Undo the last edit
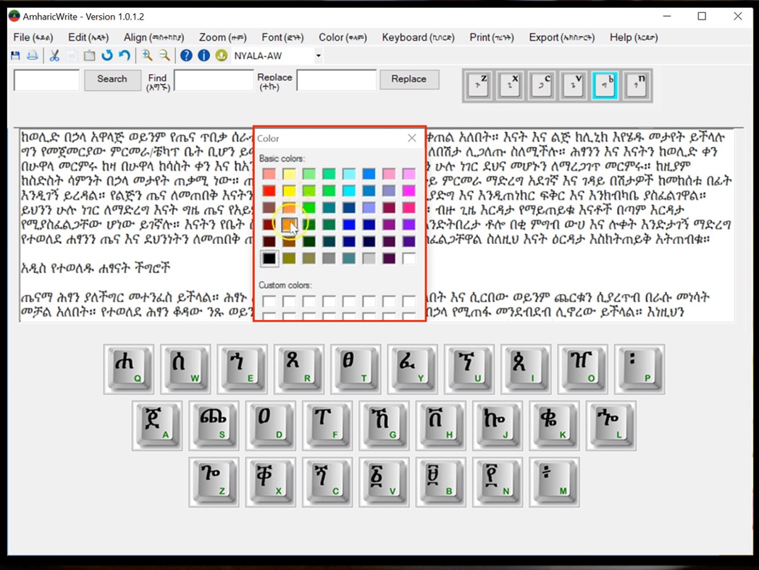 click(x=108, y=55)
